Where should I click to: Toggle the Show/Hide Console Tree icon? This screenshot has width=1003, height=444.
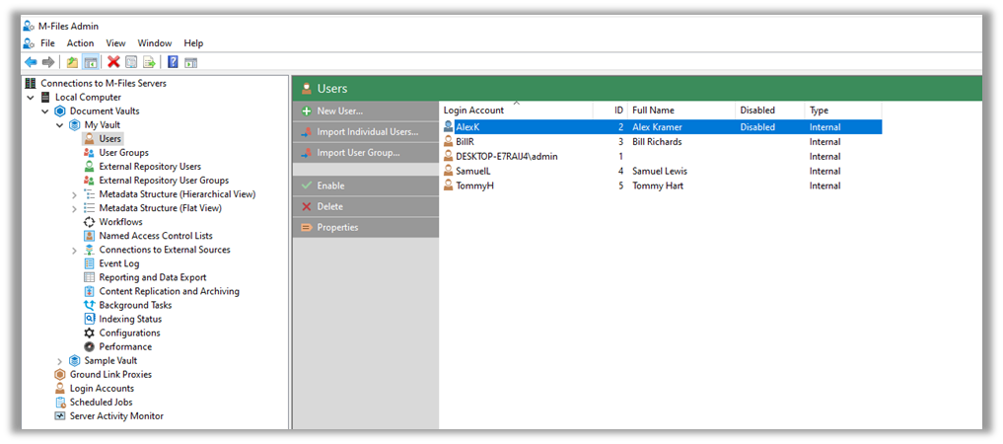(90, 62)
